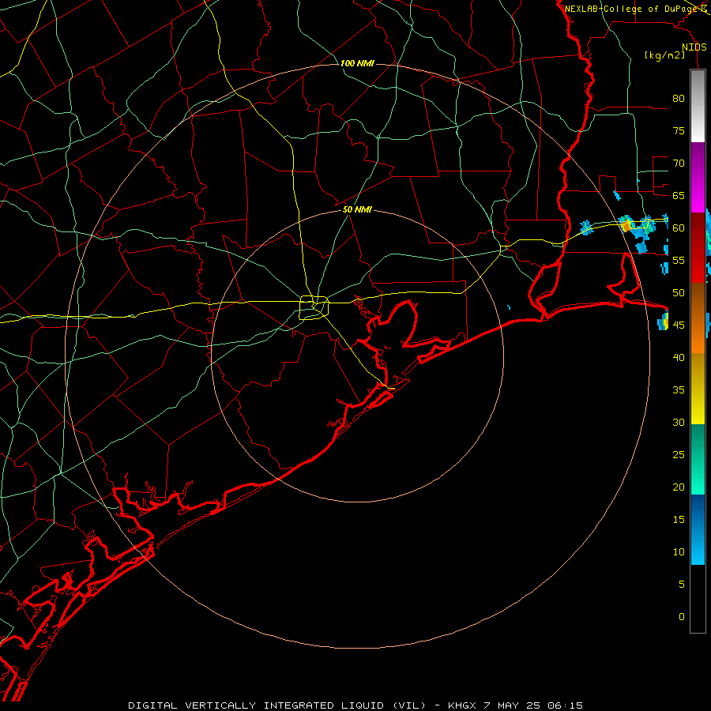
Task: Click the 50 NMI range ring label
Action: pyautogui.click(x=357, y=209)
